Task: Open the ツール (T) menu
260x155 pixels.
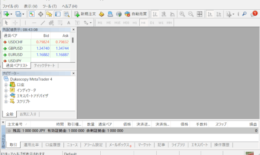Action: [x=50, y=6]
